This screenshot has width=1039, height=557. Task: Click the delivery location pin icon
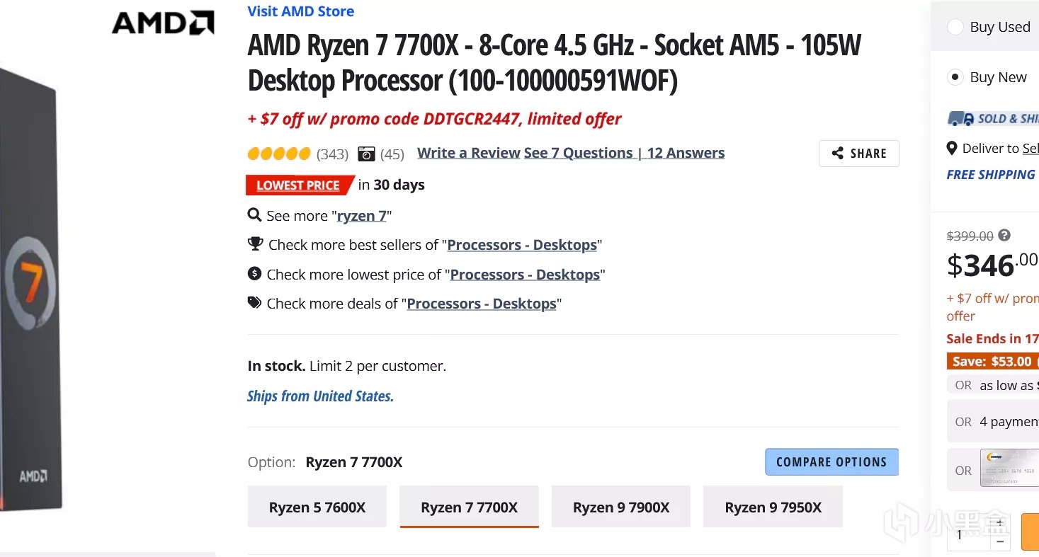tap(952, 149)
